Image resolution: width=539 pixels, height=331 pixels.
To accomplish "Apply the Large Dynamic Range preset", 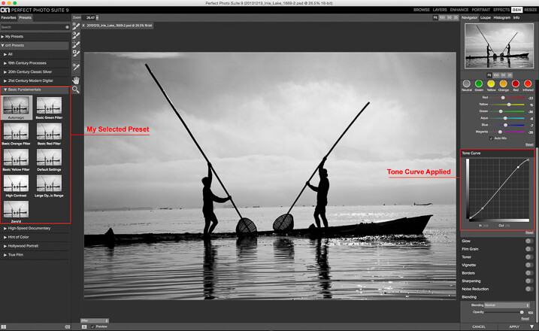I will click(x=49, y=184).
